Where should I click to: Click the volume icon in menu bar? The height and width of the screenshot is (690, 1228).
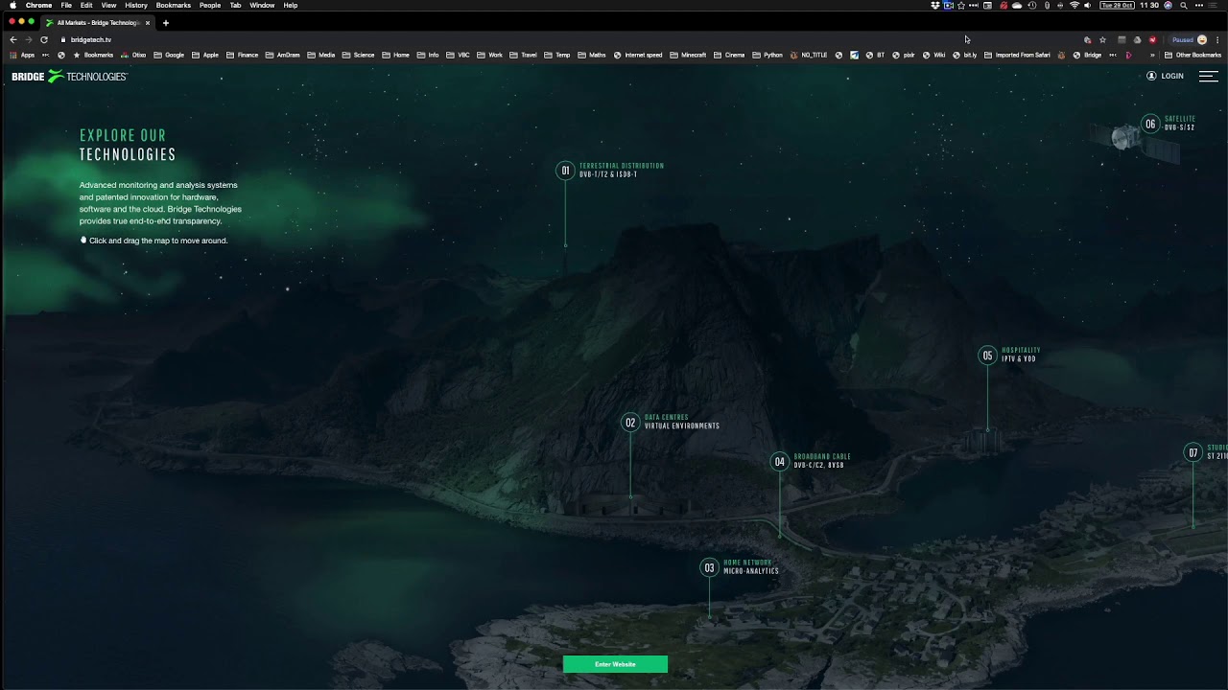point(1087,5)
